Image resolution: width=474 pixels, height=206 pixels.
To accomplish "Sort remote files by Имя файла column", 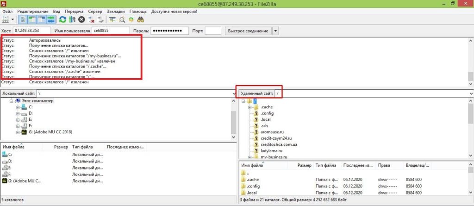I will (252, 165).
